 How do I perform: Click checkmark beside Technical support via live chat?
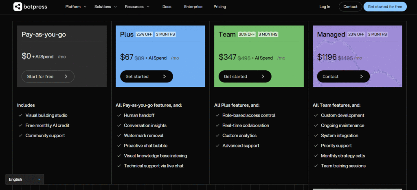tap(119, 166)
